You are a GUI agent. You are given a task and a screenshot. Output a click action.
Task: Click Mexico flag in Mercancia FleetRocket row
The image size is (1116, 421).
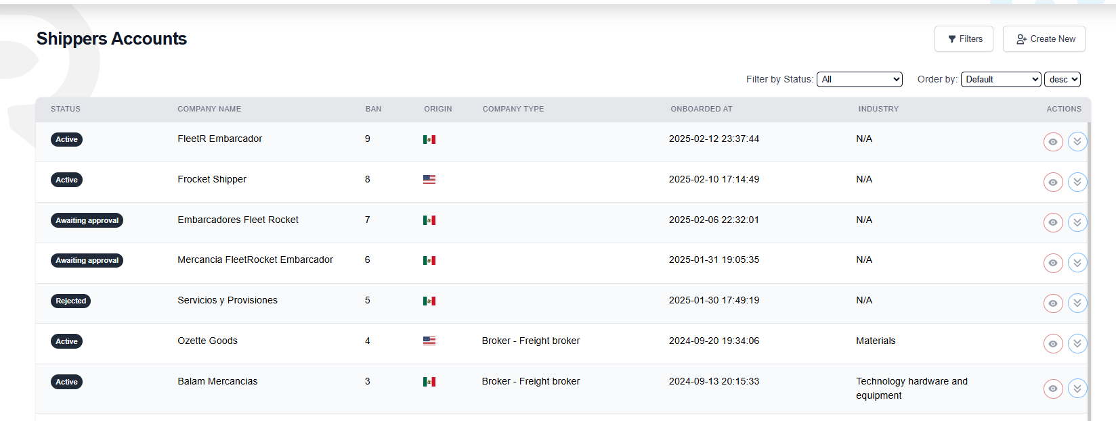[429, 260]
